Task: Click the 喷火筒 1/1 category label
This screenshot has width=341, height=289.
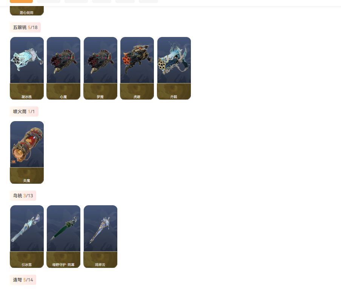Action: click(x=24, y=112)
